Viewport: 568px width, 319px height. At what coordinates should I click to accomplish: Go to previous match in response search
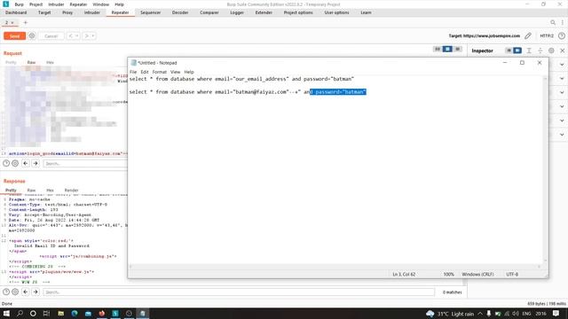click(26, 292)
